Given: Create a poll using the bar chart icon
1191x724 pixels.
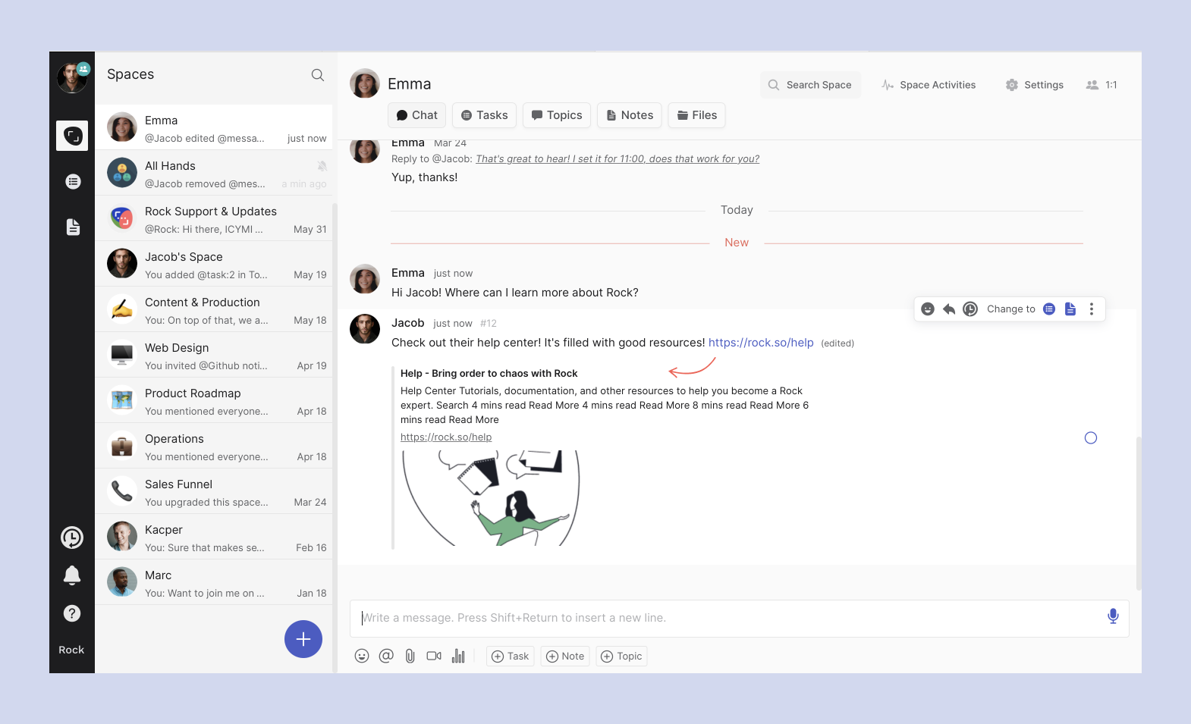Looking at the screenshot, I should tap(458, 657).
